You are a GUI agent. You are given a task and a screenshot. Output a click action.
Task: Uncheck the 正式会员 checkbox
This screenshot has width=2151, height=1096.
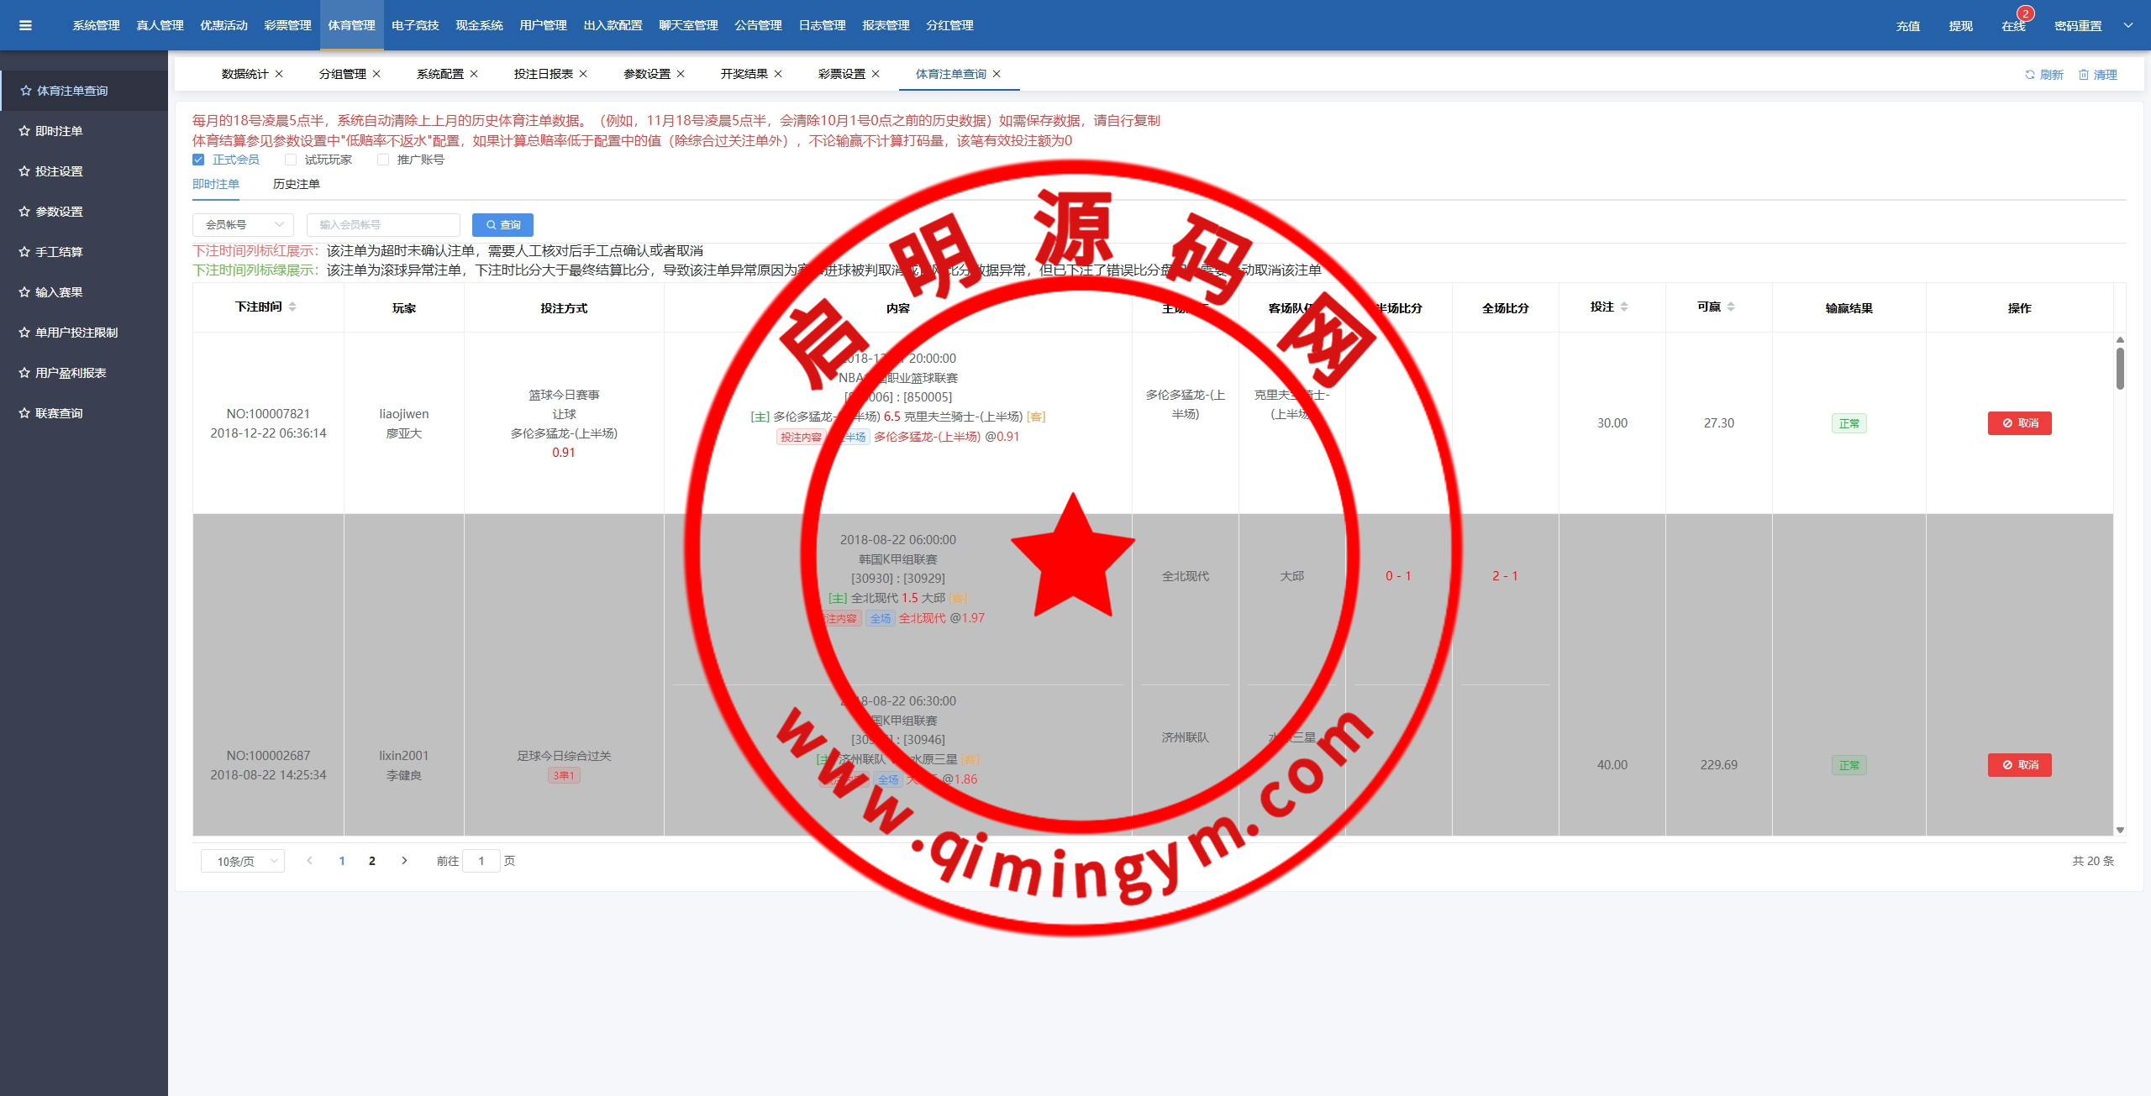click(198, 160)
